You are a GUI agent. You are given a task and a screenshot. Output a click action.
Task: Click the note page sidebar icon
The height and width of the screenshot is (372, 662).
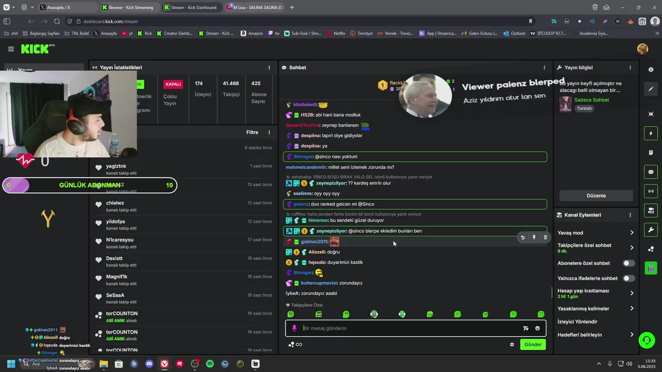coord(651,153)
